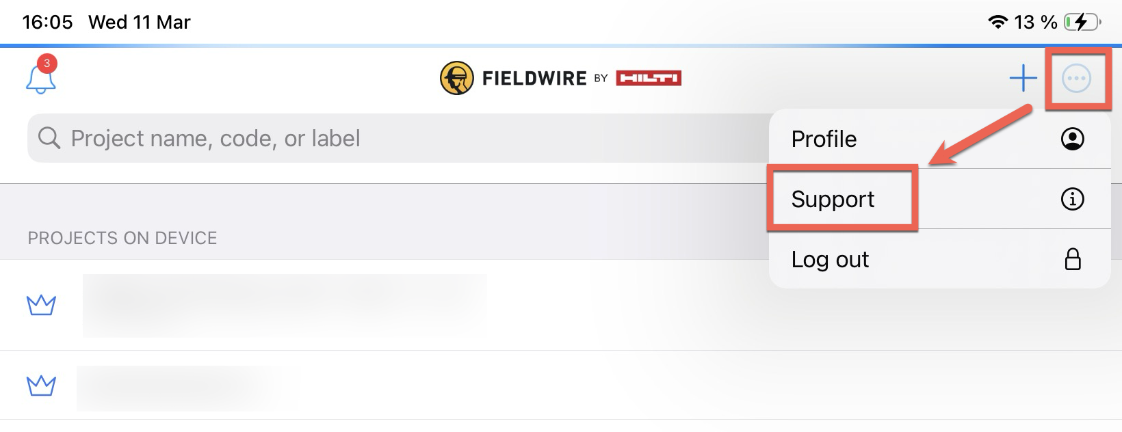
Task: Tap the magnifying glass search icon
Action: [49, 138]
